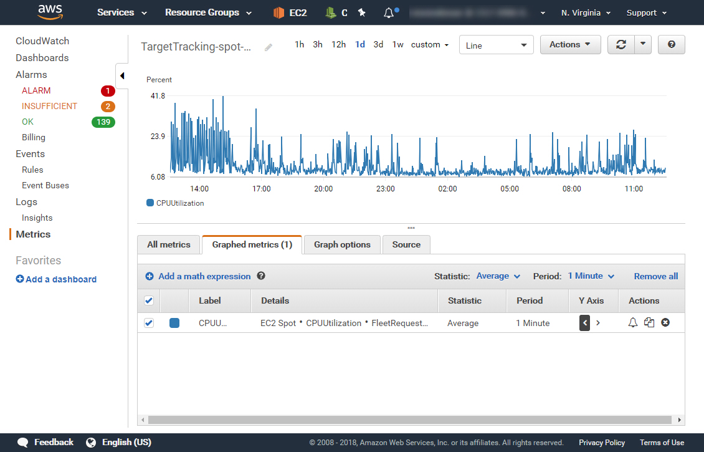Click plus icon beside Add a math expression
The image size is (704, 452).
click(x=150, y=276)
